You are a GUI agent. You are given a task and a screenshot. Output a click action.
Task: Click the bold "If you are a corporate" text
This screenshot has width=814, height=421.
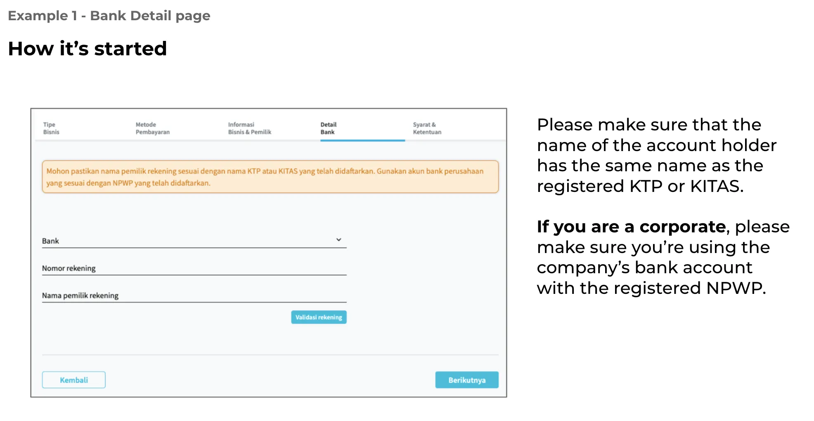click(631, 227)
